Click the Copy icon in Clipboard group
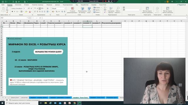The width and height of the screenshot is (188, 105). [x=7, y=10]
